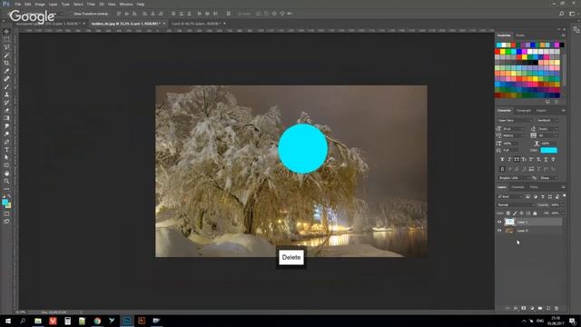Select the Crop tool
581x327 pixels.
pyautogui.click(x=6, y=63)
